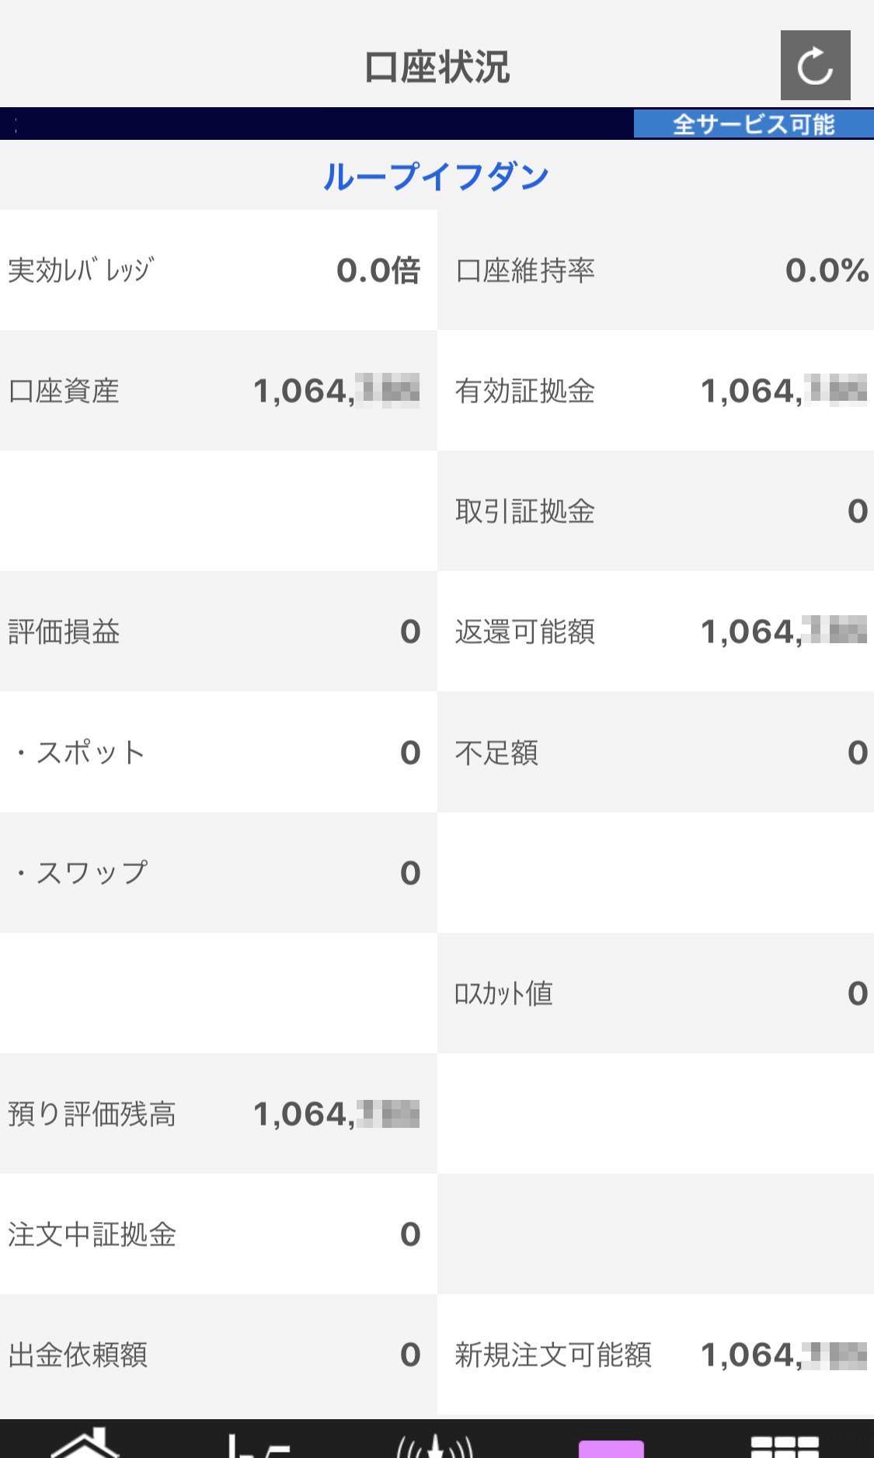Image resolution: width=874 pixels, height=1458 pixels.
Task: Select the スワップ row
Action: (x=218, y=873)
